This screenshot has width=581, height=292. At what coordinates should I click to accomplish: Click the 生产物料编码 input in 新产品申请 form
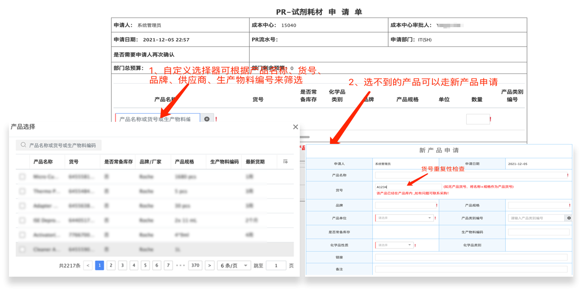pyautogui.click(x=539, y=232)
